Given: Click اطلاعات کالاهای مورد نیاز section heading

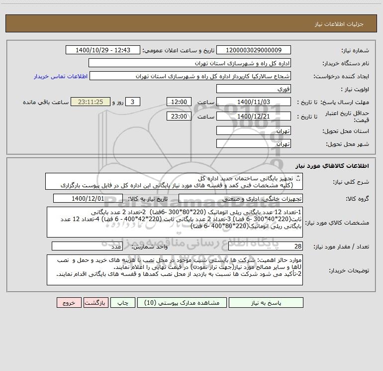Looking at the screenshot, I should point(332,166).
